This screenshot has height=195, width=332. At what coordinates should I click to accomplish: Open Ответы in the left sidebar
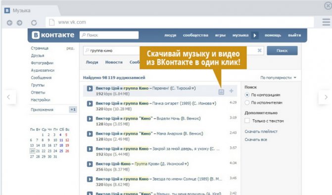pos(38,93)
